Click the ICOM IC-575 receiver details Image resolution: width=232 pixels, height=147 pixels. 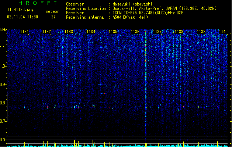[x=148, y=13]
